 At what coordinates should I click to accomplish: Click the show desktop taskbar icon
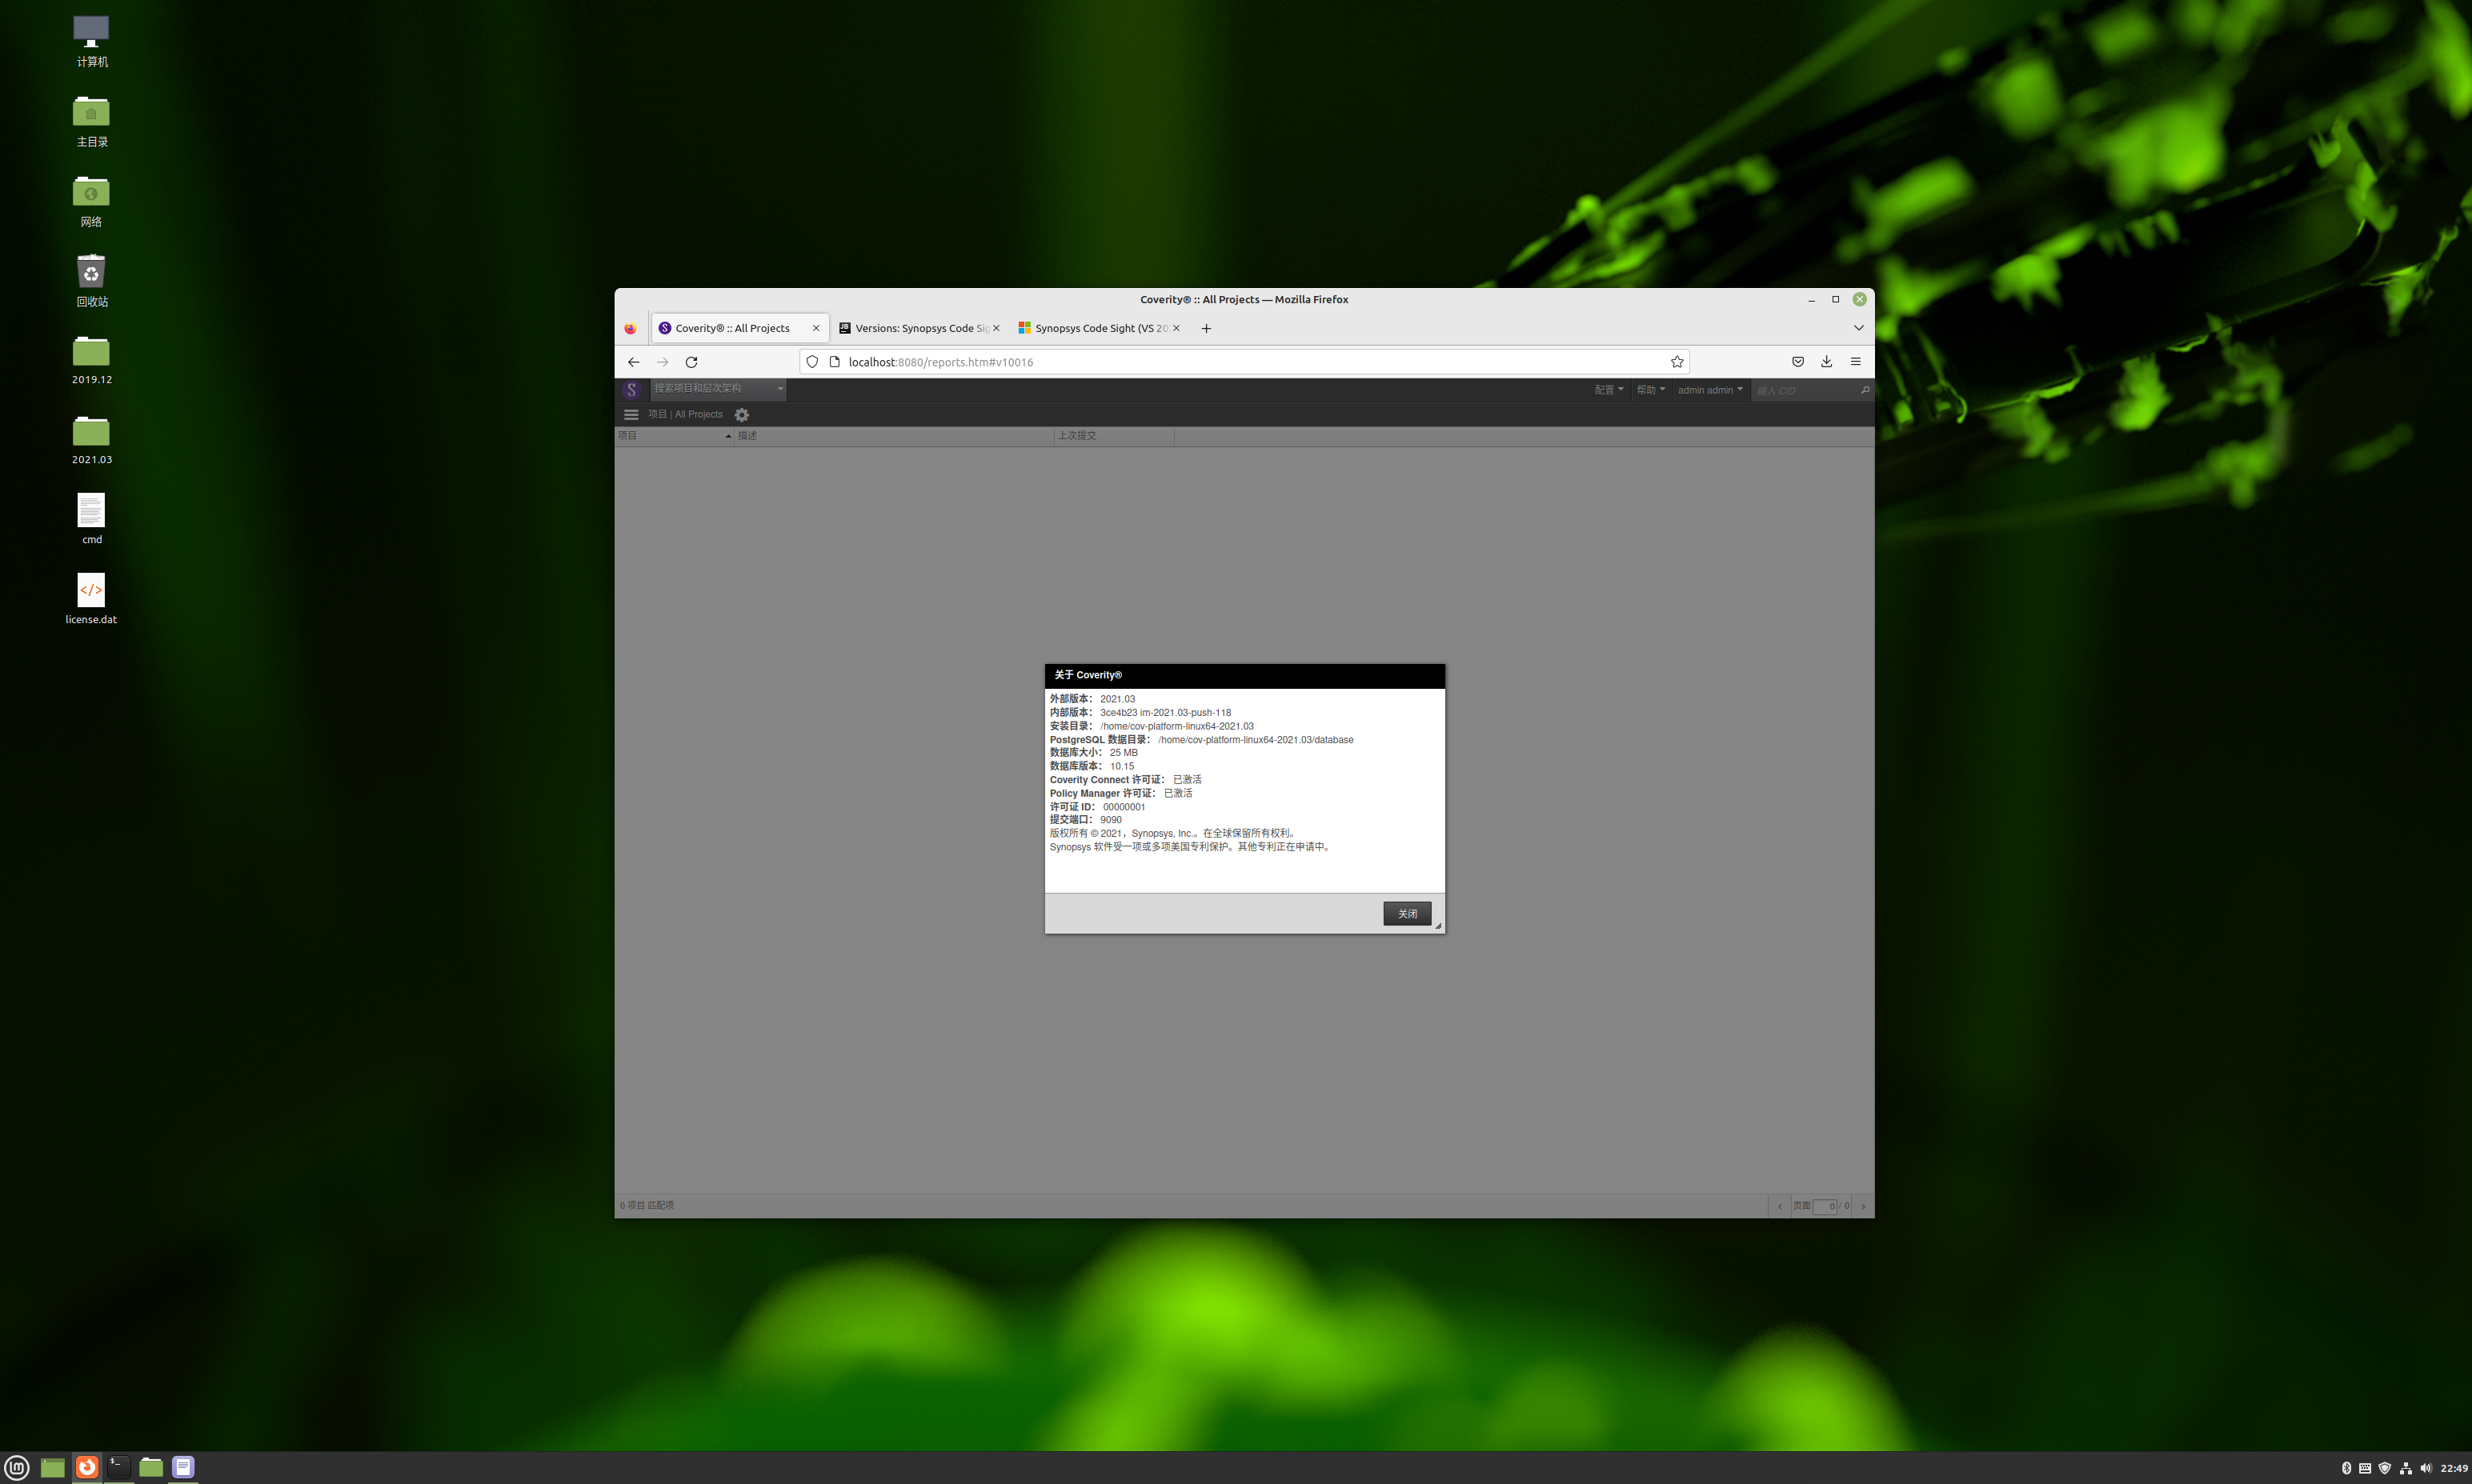coord(53,1467)
